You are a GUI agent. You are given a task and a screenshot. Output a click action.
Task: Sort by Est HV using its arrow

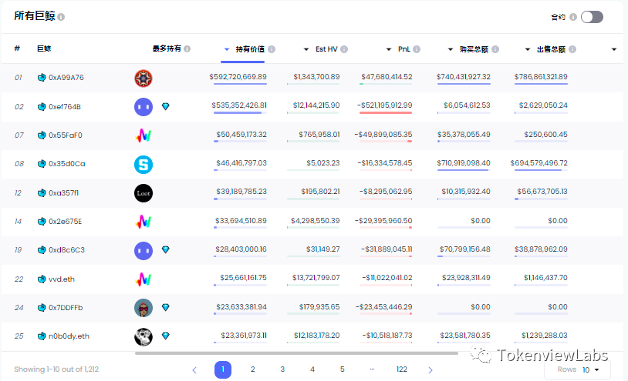(306, 49)
